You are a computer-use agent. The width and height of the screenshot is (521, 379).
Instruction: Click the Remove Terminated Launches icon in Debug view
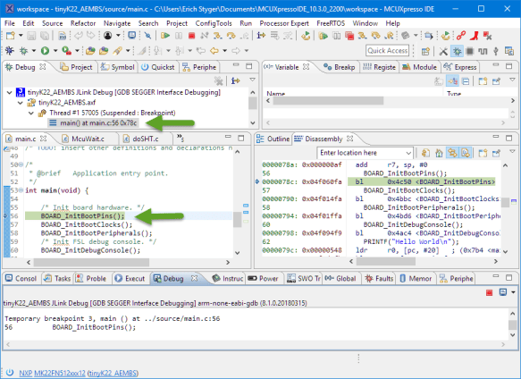tap(218, 80)
